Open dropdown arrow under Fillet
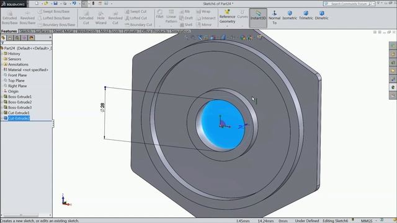Screen dimensions: 397x223 [x=160, y=26]
